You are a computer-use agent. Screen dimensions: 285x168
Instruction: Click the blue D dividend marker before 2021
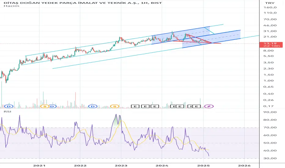coord(9,106)
